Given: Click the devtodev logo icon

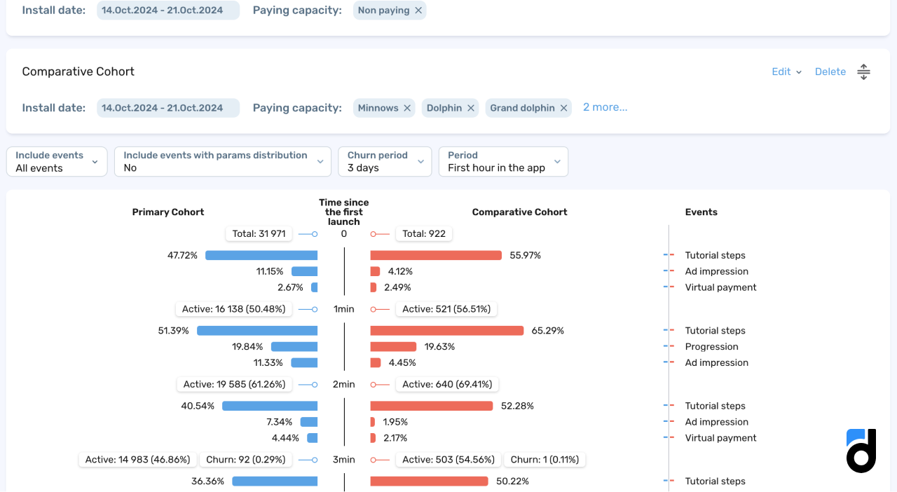Looking at the screenshot, I should [x=861, y=451].
